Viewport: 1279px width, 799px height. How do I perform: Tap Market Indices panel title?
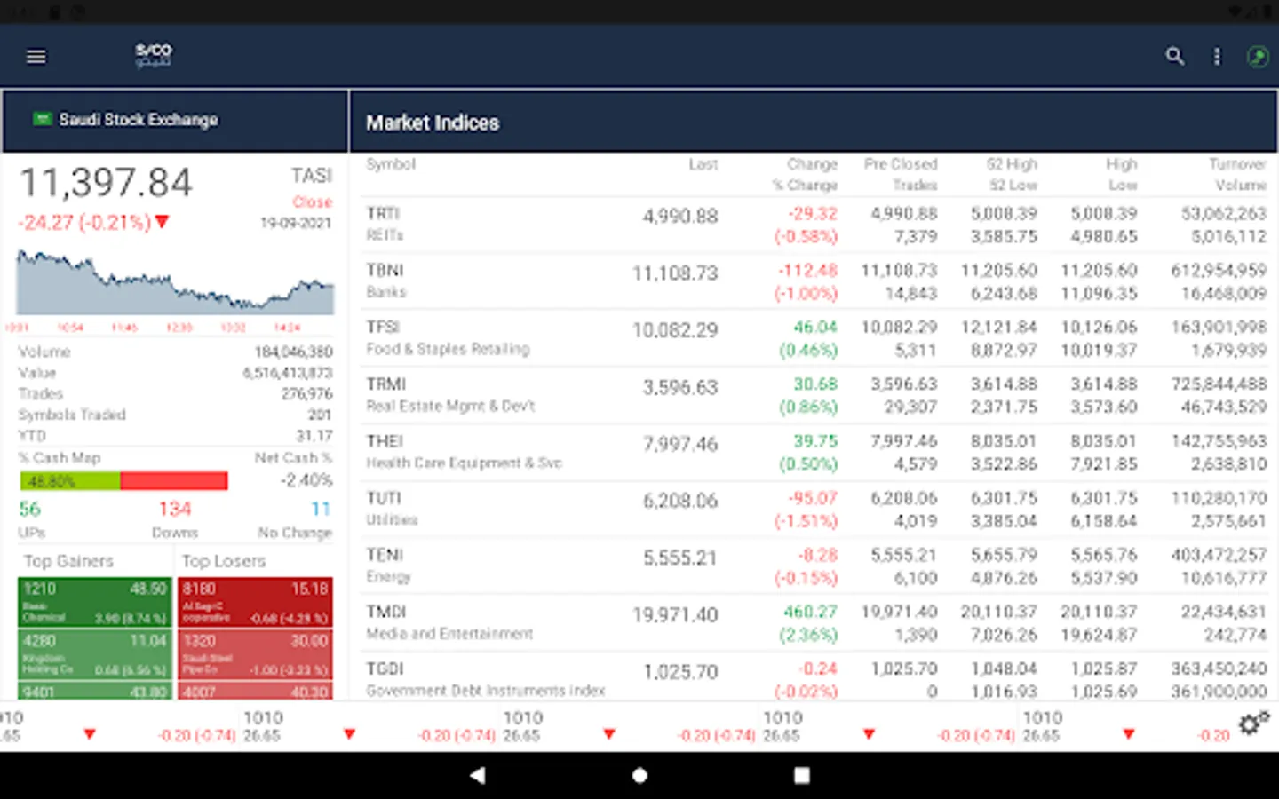[433, 123]
